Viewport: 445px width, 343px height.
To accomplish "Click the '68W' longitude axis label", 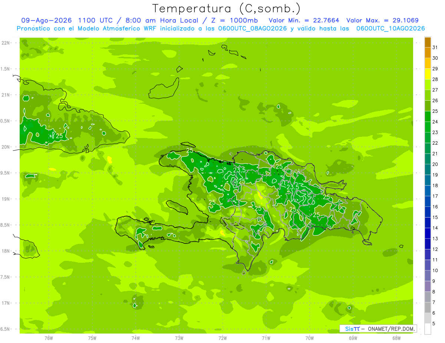I will coord(396,338).
